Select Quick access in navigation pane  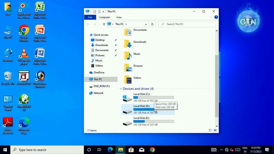[99, 35]
